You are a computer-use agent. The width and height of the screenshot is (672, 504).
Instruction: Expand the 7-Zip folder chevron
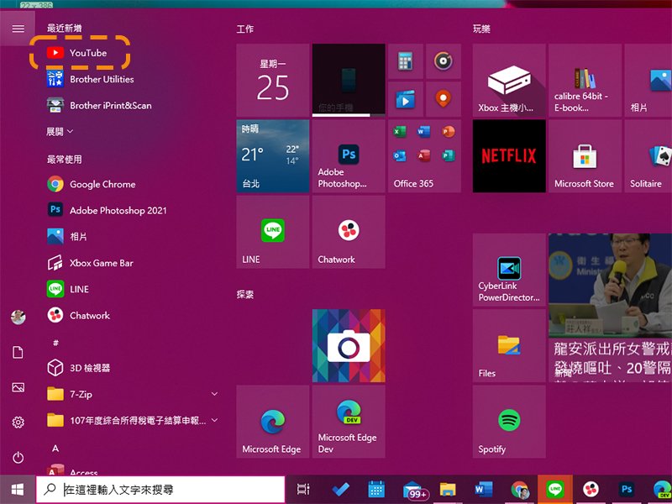pyautogui.click(x=214, y=394)
